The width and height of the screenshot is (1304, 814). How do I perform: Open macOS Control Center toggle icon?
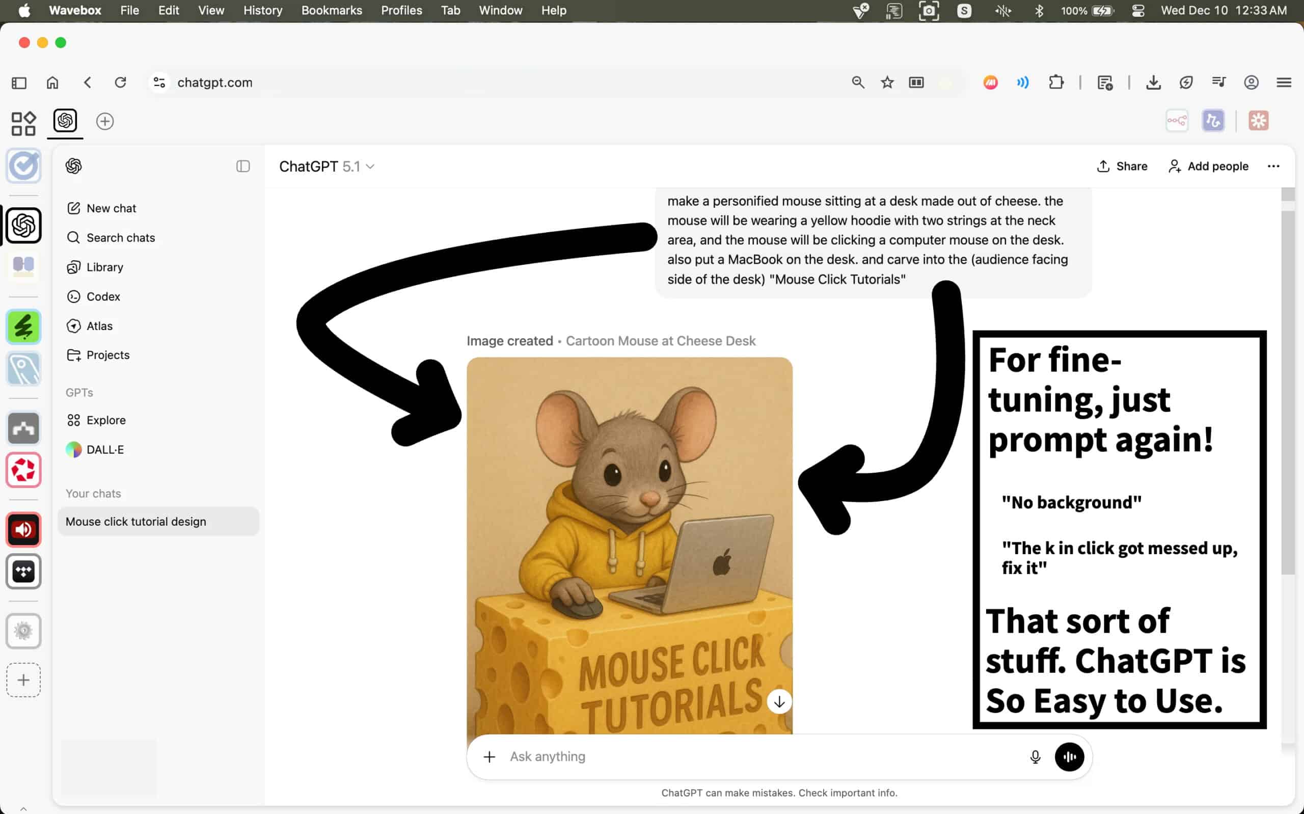pos(1138,10)
